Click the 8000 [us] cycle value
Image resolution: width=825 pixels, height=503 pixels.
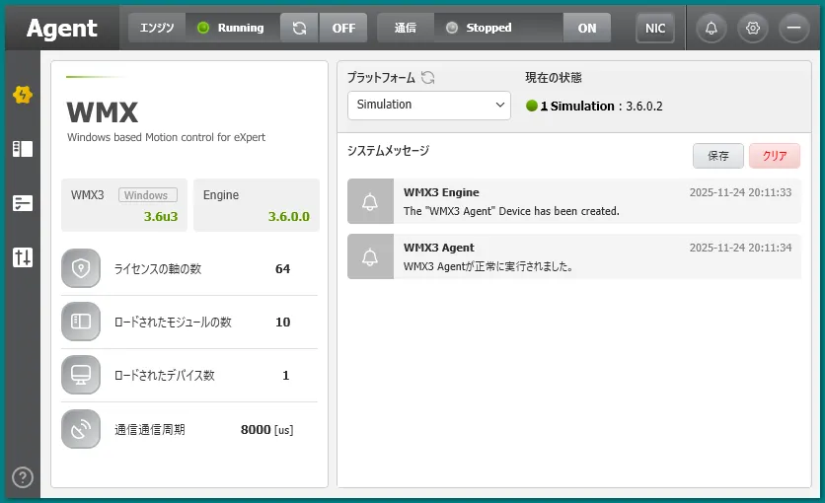pos(266,430)
